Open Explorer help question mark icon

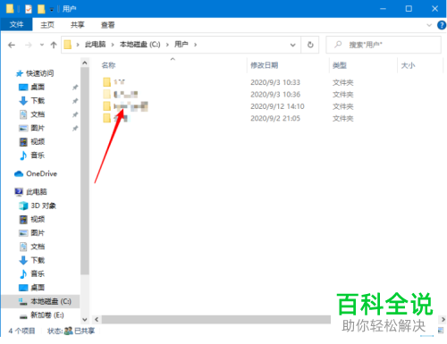(x=442, y=25)
